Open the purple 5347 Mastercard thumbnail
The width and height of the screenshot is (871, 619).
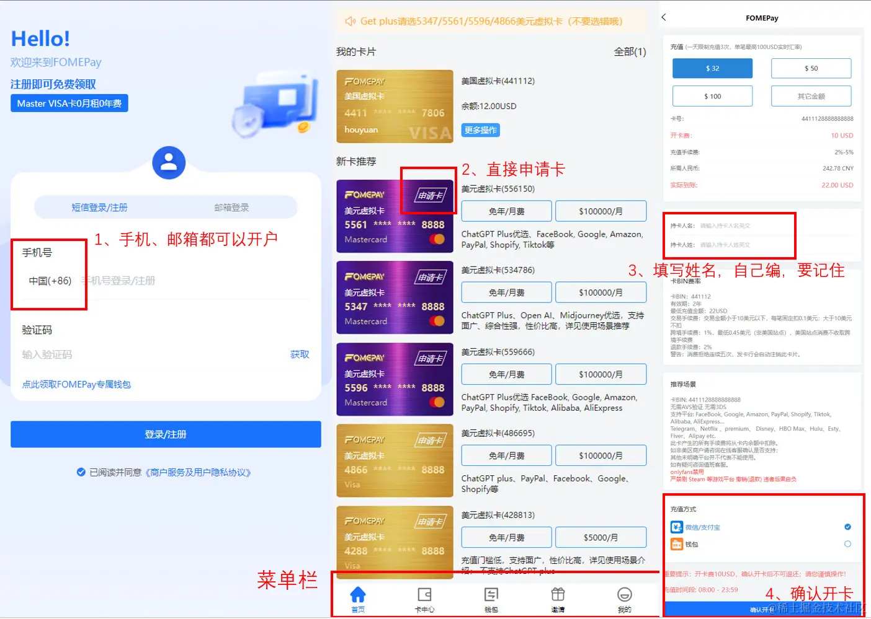395,298
